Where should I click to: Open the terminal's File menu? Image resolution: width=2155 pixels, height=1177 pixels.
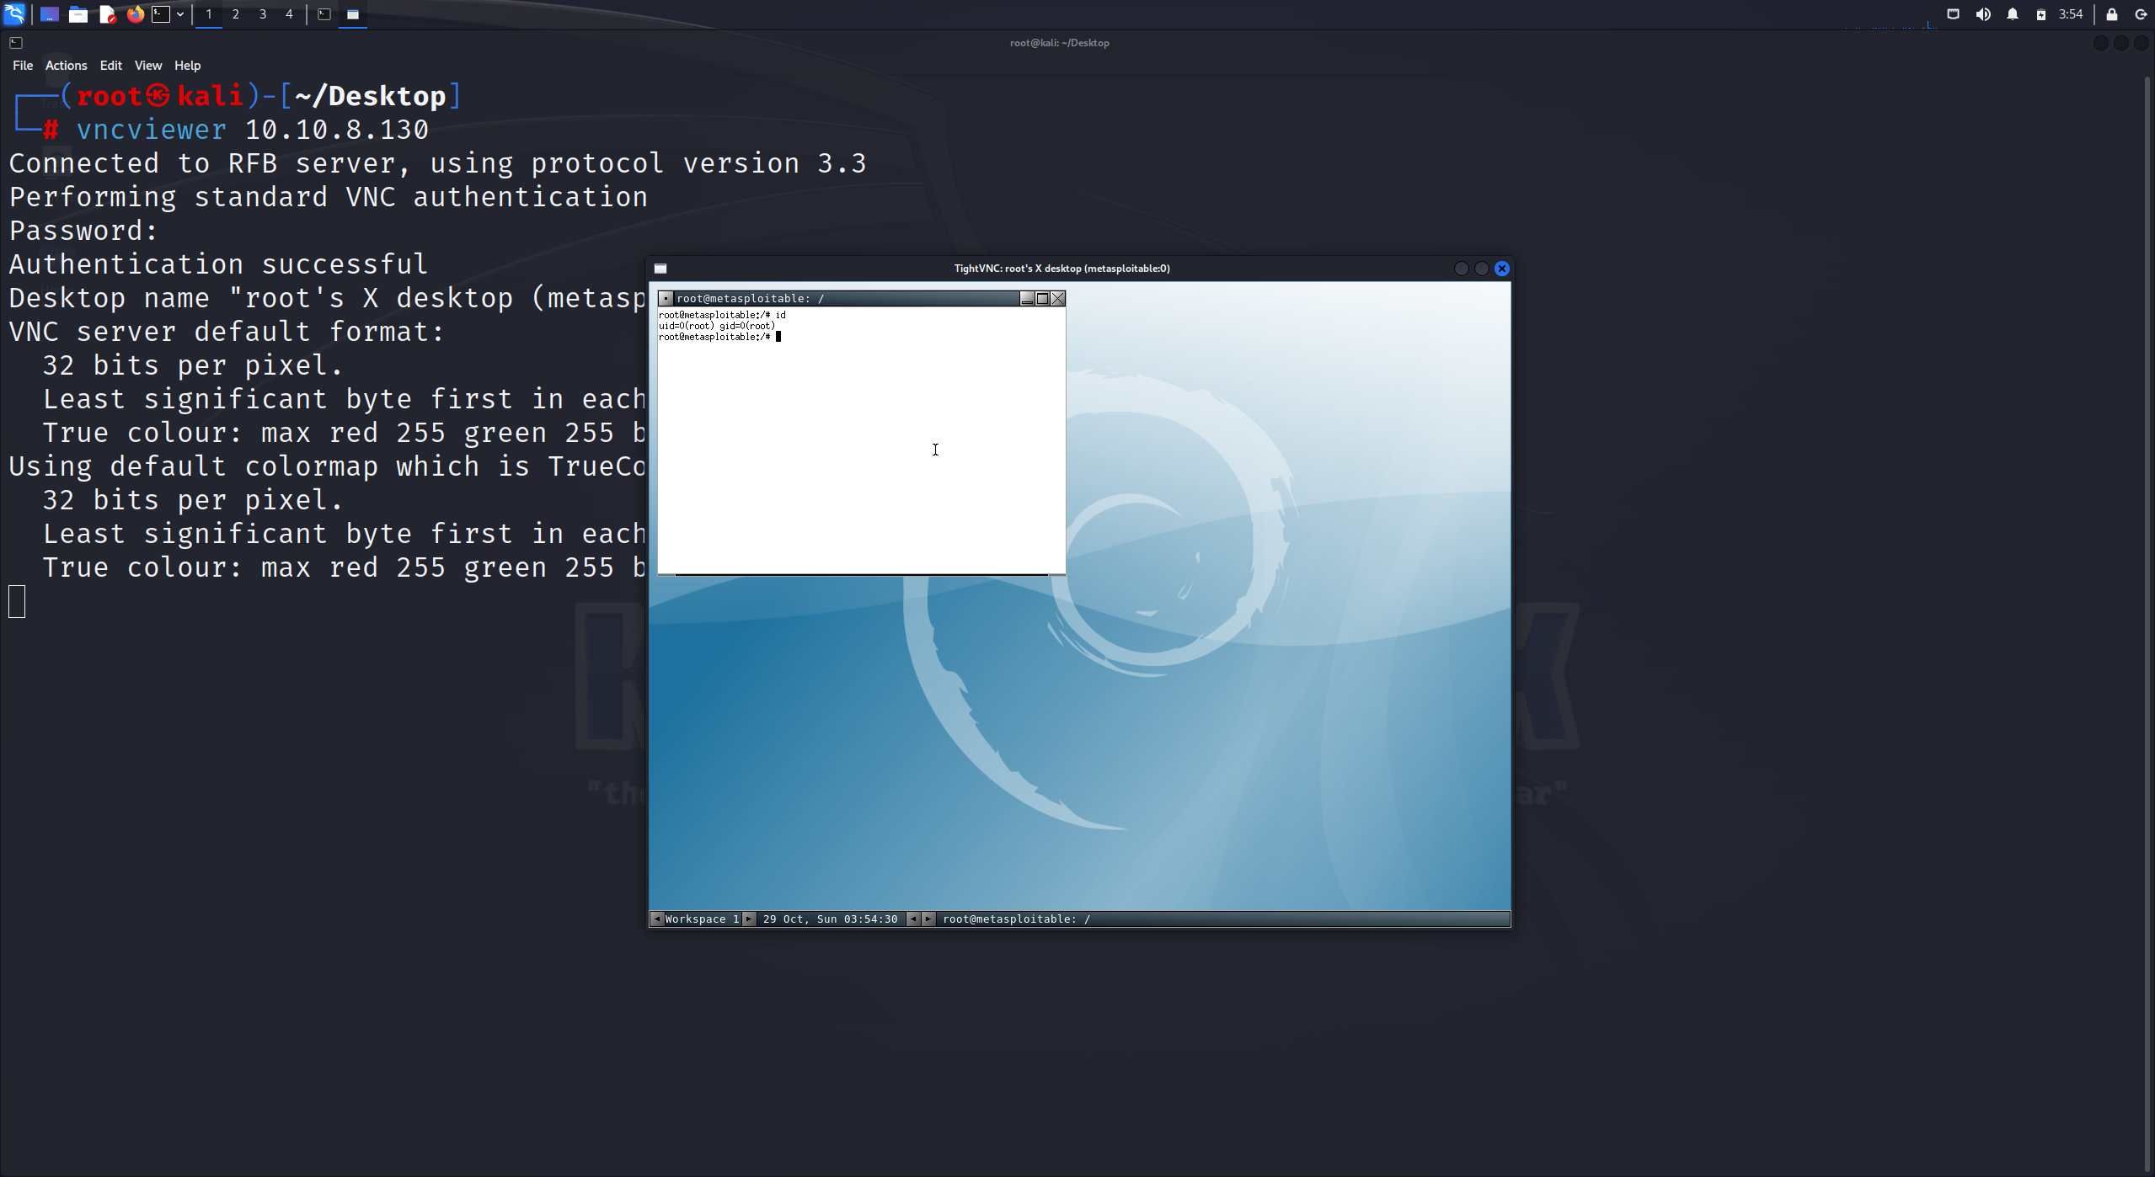[x=23, y=66]
